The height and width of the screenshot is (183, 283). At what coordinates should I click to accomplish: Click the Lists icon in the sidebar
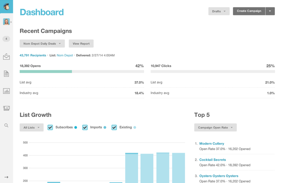6,108
